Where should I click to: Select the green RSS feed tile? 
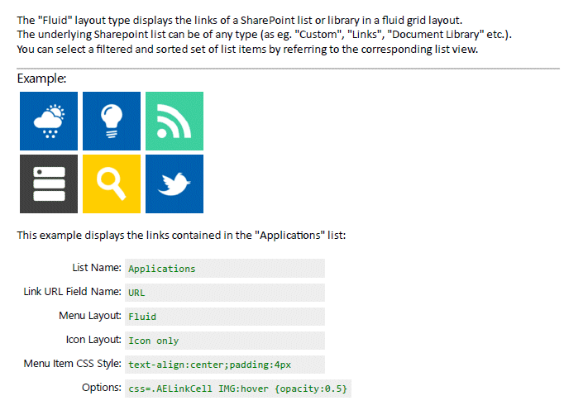(x=174, y=121)
